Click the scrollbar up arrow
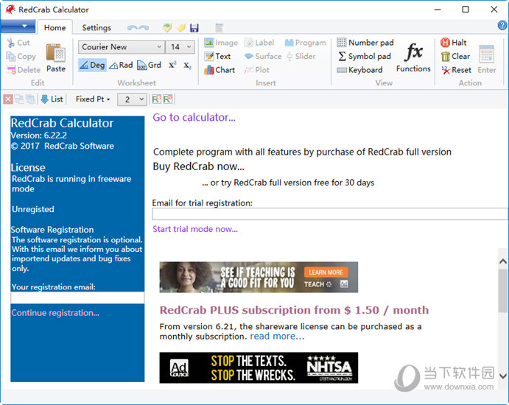Screen dimensions: 509x405 [x=503, y=261]
